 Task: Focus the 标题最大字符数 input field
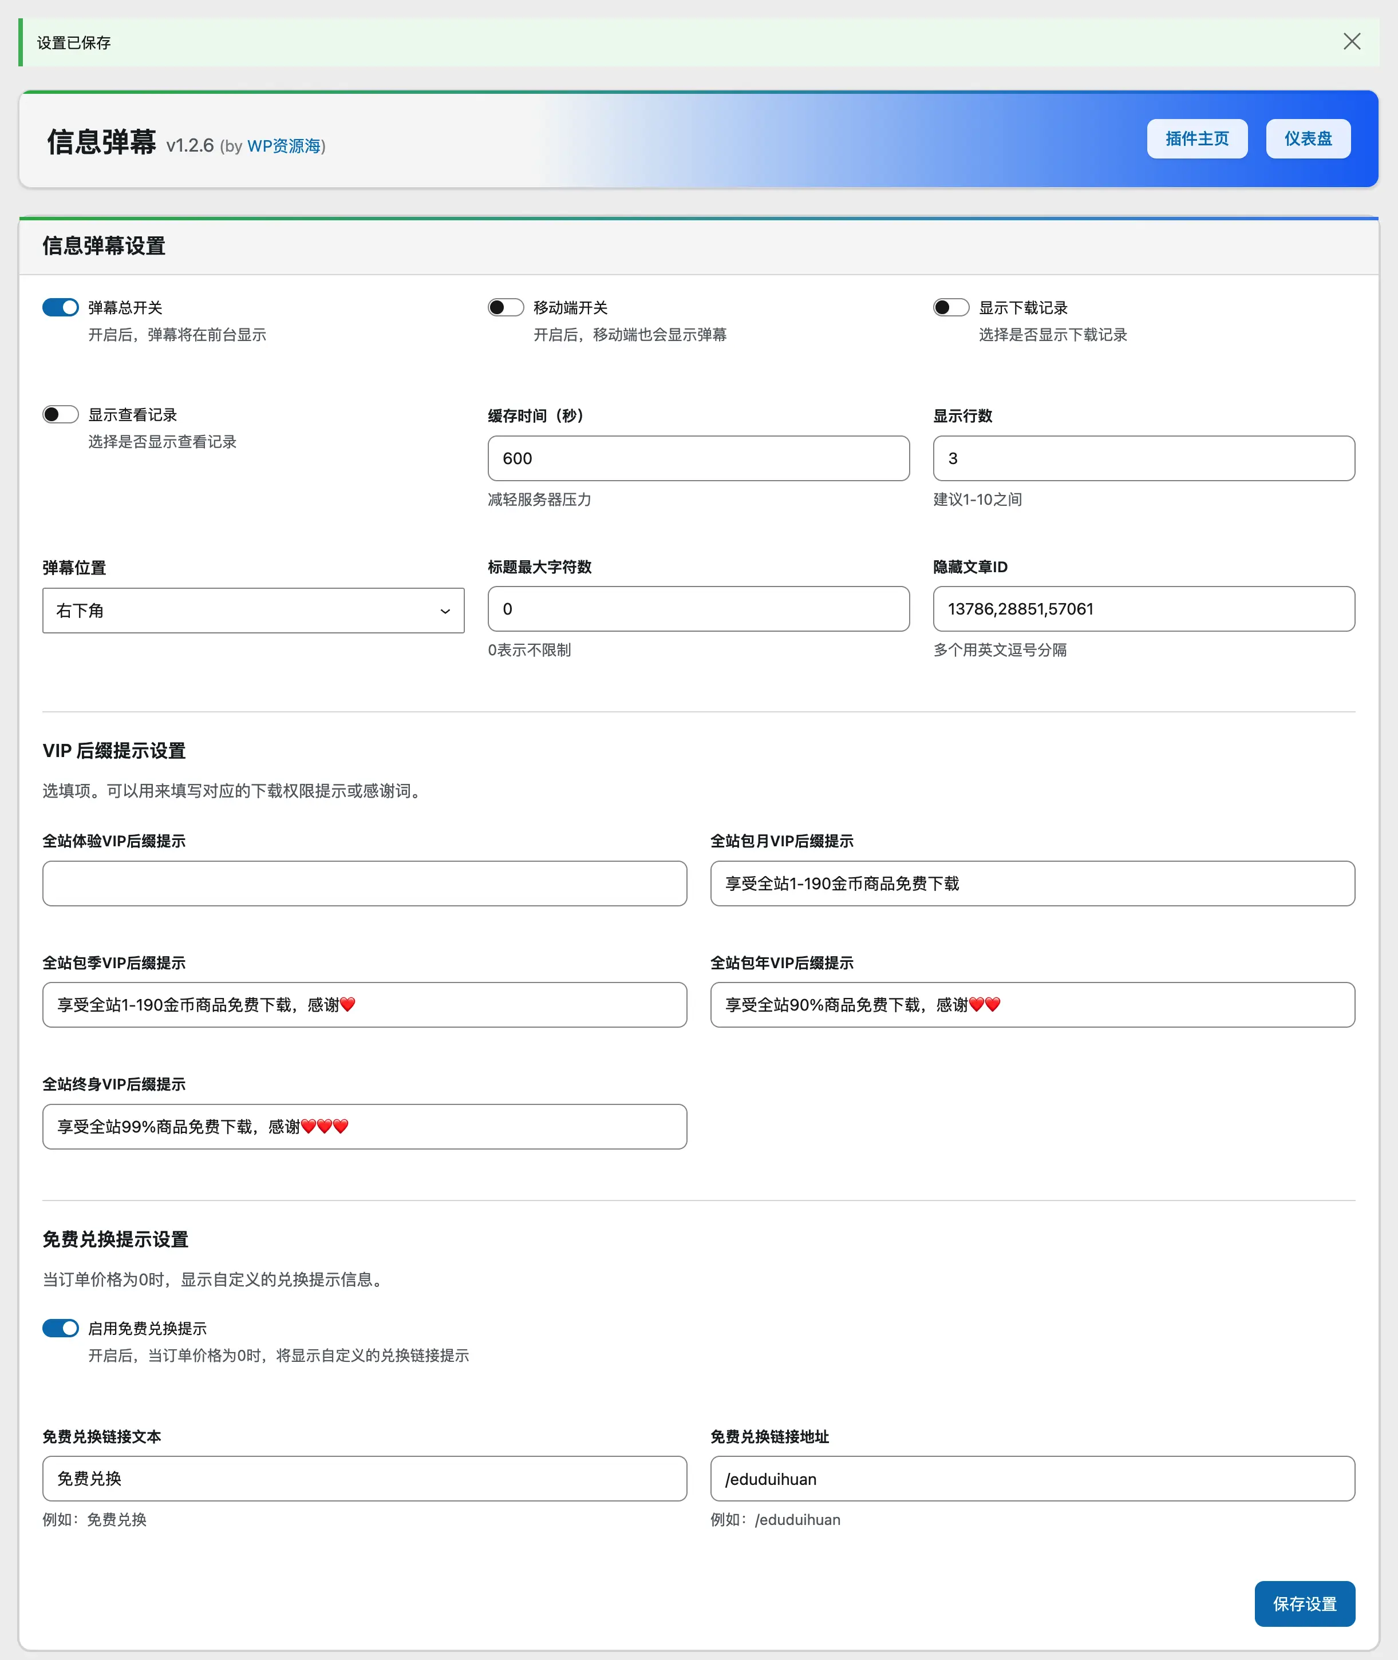tap(698, 608)
